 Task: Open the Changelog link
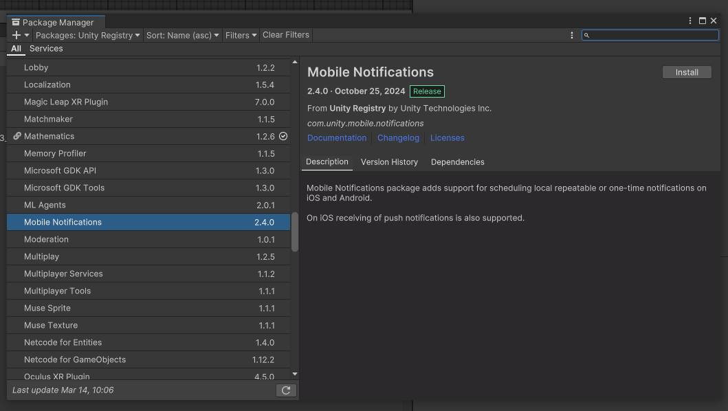tap(398, 138)
